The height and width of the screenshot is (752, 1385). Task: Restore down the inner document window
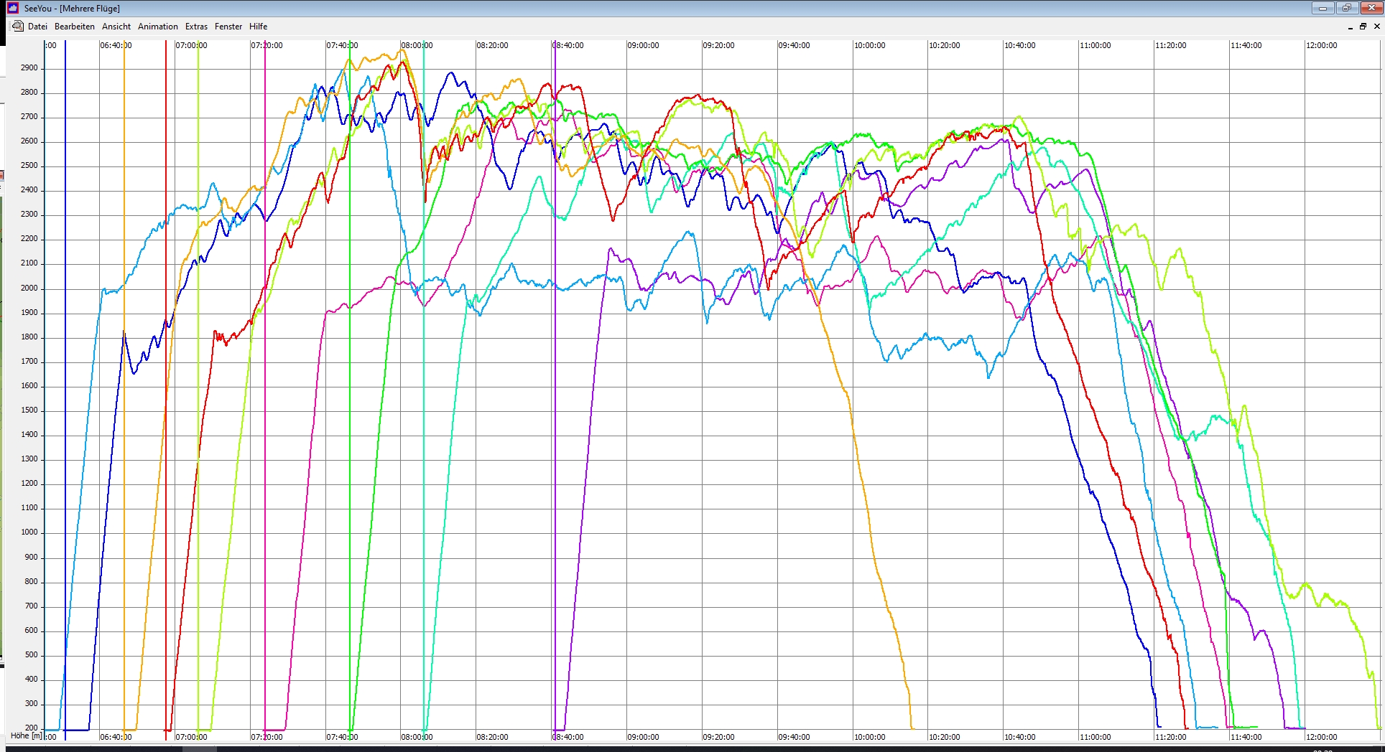point(1363,27)
